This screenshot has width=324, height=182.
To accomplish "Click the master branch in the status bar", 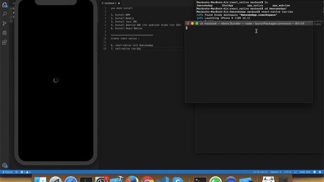I will click(x=8, y=172).
